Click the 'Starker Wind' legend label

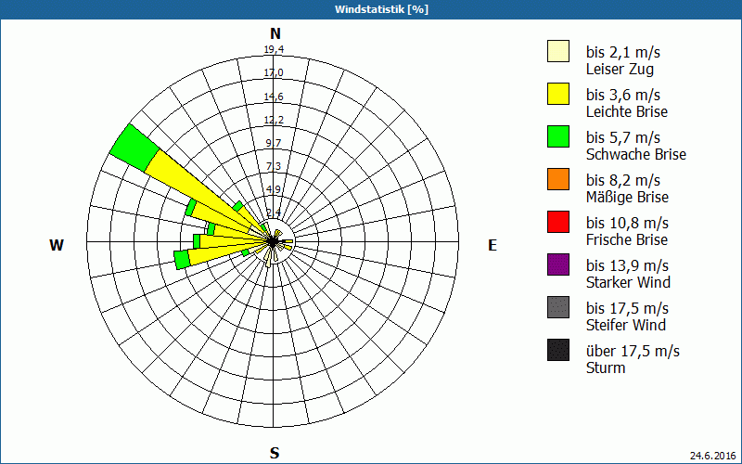click(x=629, y=282)
